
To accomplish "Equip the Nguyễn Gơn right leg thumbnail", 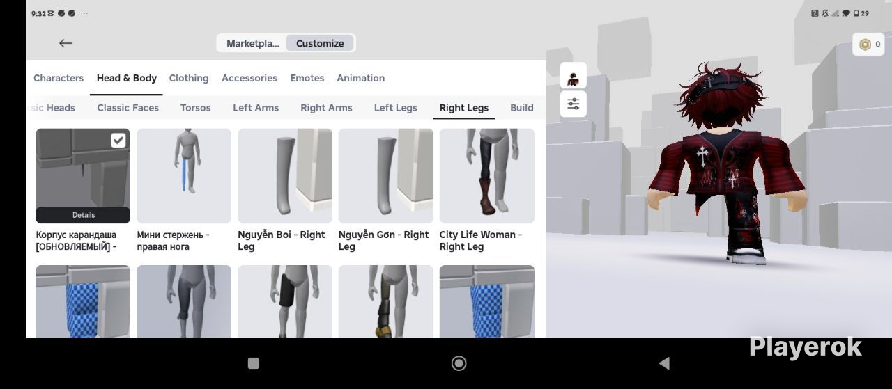I will (x=386, y=176).
